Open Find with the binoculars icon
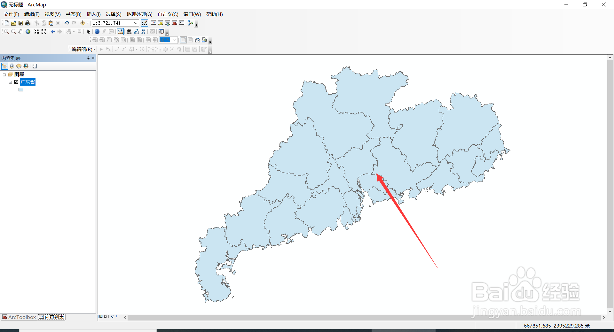The width and height of the screenshot is (614, 332). tap(129, 32)
